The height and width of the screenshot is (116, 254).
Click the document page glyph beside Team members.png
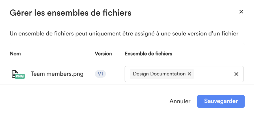(x=15, y=74)
